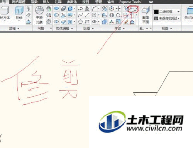193x148 pixels.
Task: Expand the 绘图 panel
Action: pyautogui.click(x=88, y=28)
